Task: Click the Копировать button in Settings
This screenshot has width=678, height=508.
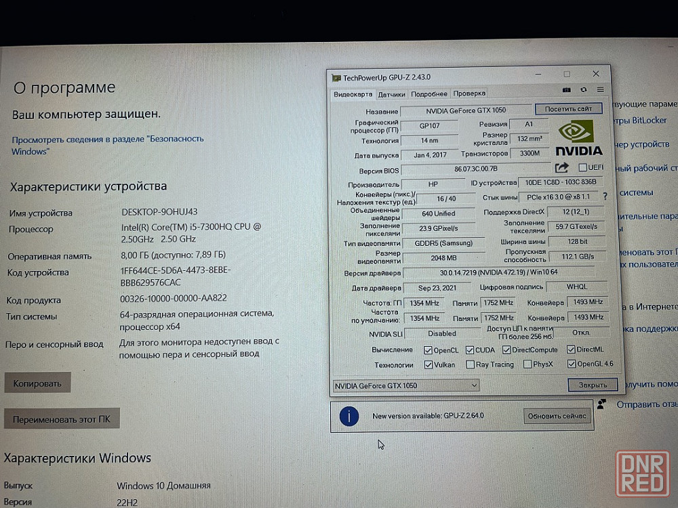Action: point(37,383)
